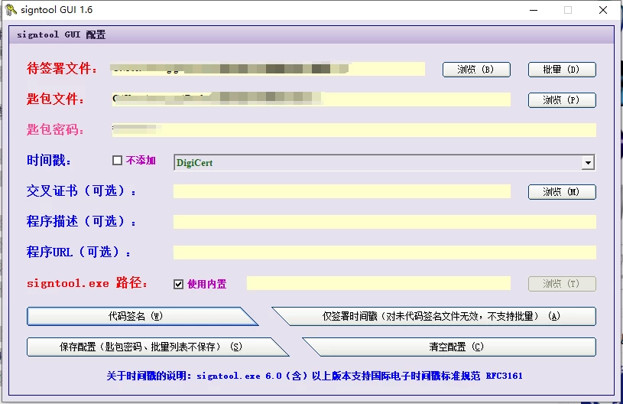Click the signtool.exe 路径 label
623x404 pixels.
pyautogui.click(x=87, y=283)
